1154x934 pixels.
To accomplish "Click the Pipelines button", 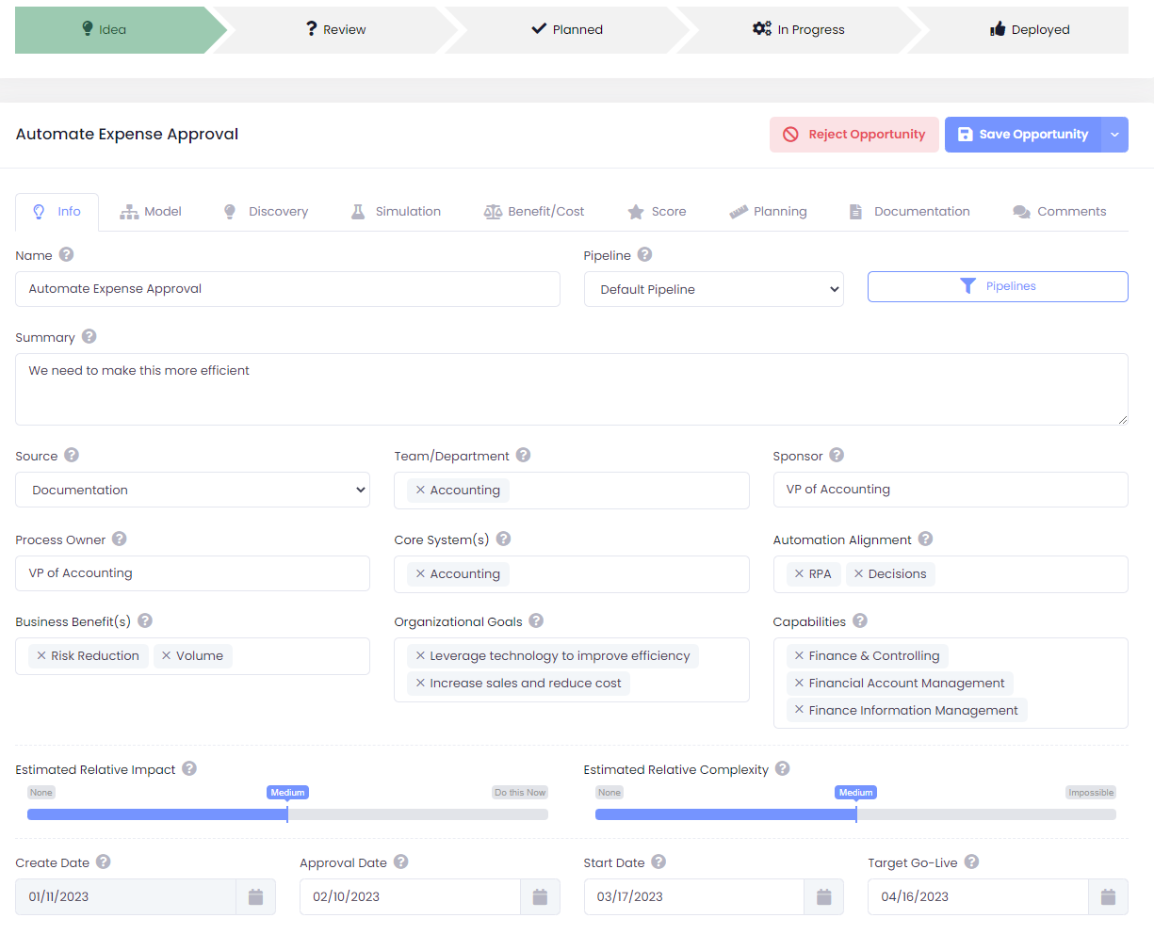I will (x=998, y=286).
